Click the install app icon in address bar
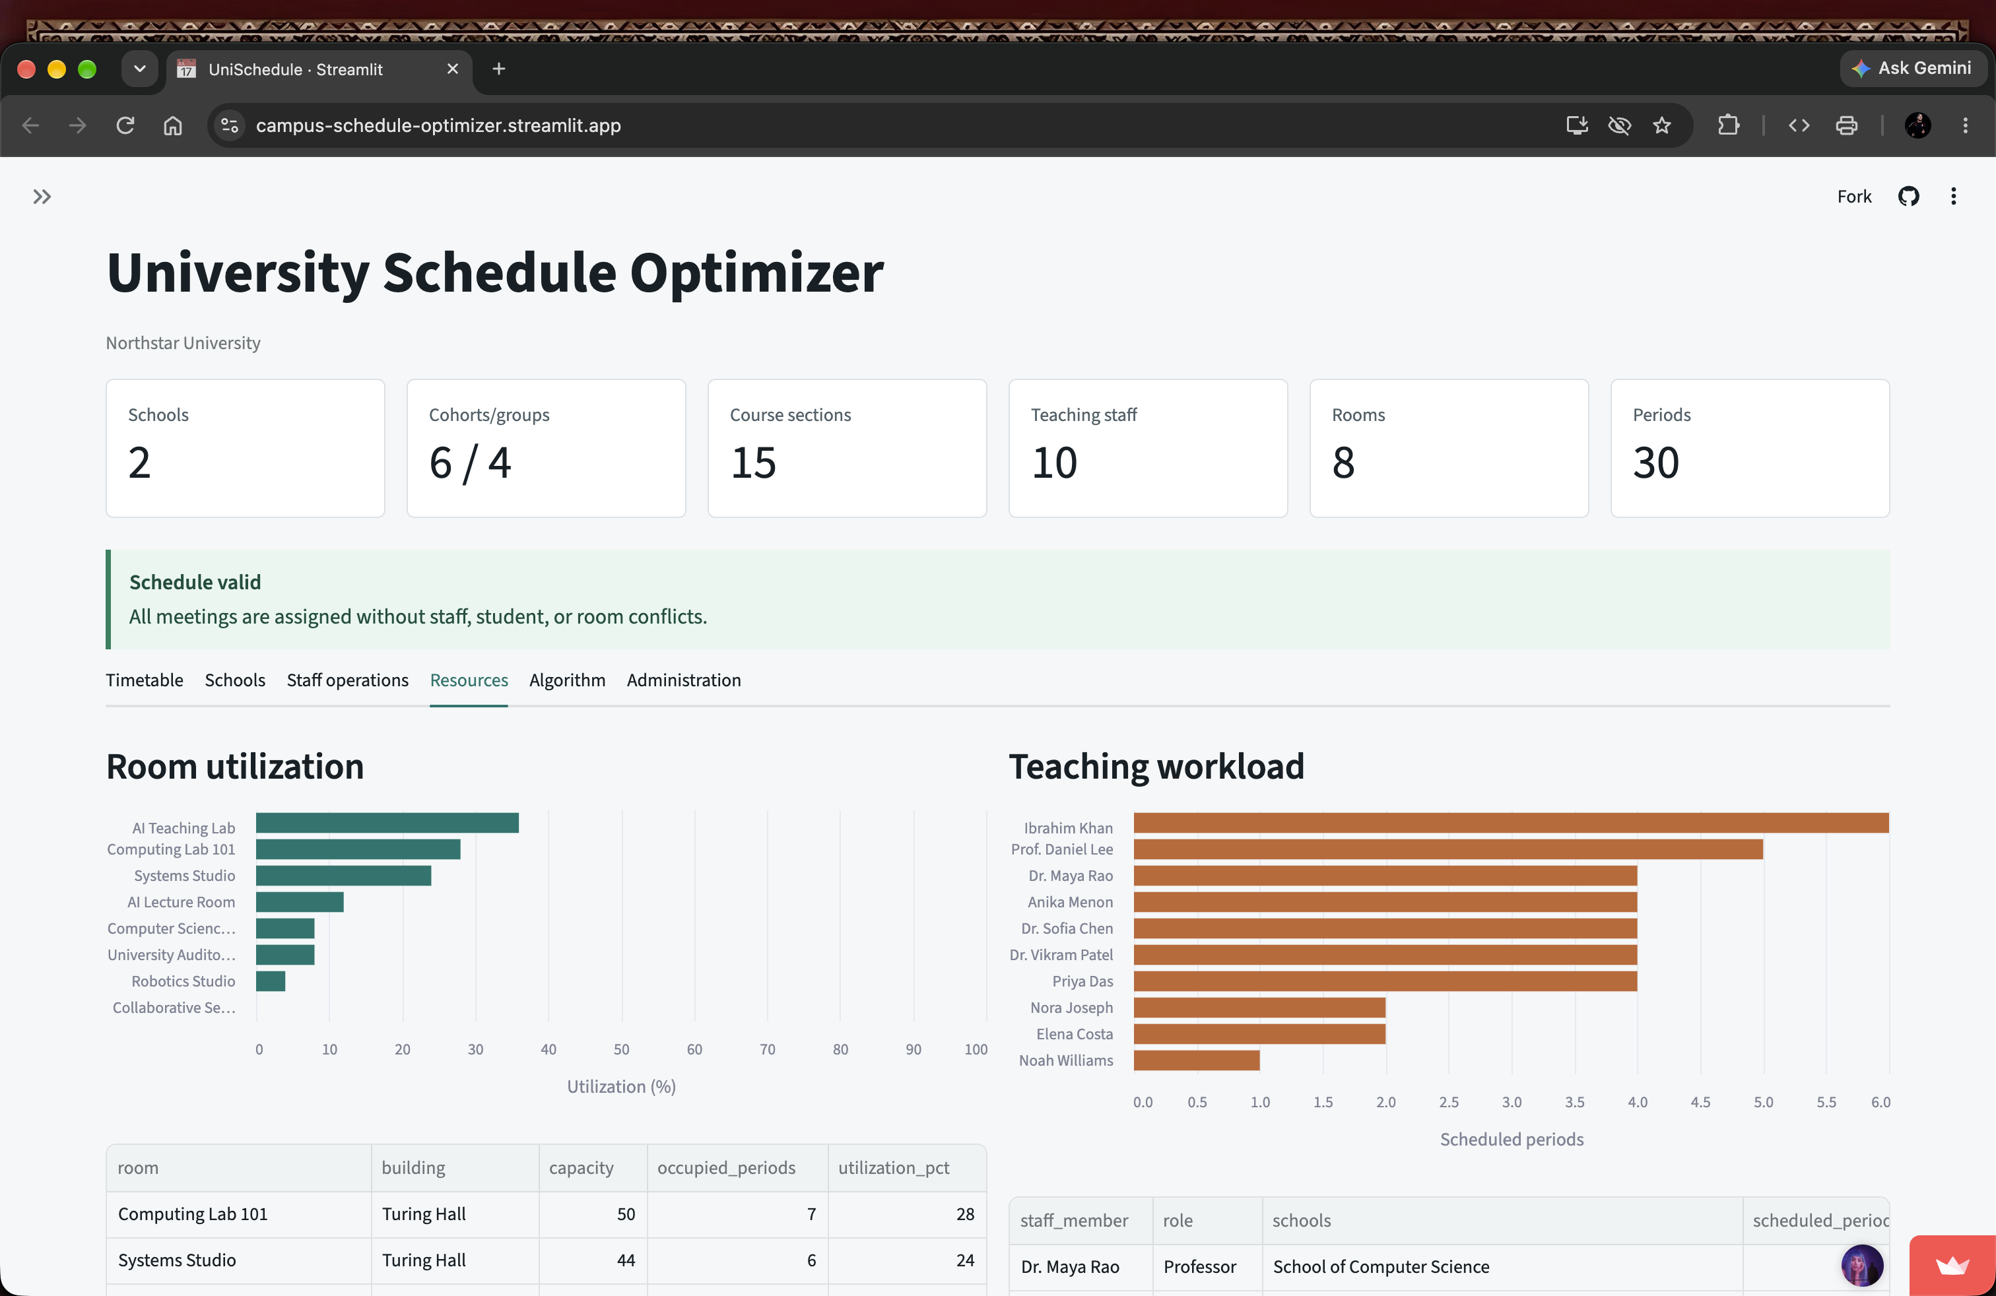Image resolution: width=1996 pixels, height=1296 pixels. pyautogui.click(x=1577, y=126)
